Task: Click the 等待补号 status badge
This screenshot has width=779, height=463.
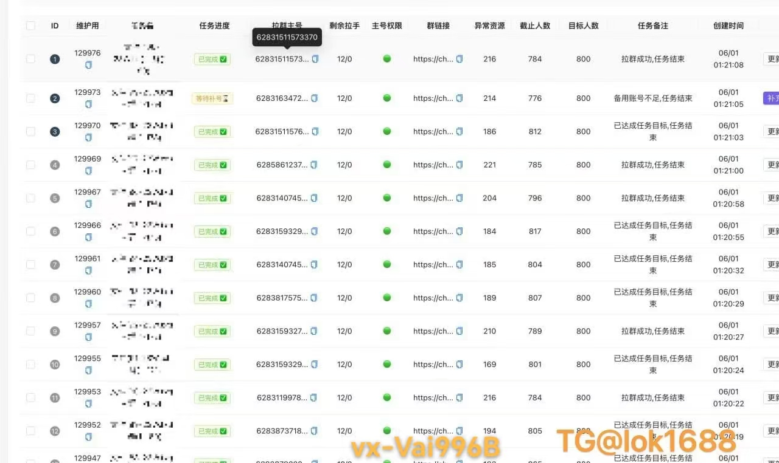Action: (212, 98)
